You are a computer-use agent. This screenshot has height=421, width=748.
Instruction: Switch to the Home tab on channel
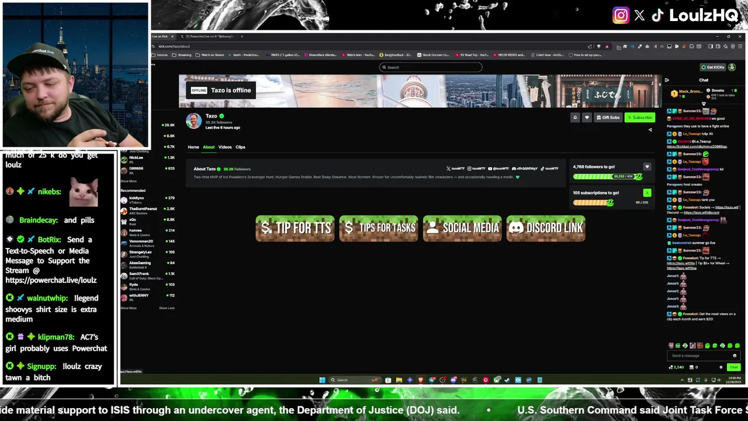pyautogui.click(x=193, y=147)
